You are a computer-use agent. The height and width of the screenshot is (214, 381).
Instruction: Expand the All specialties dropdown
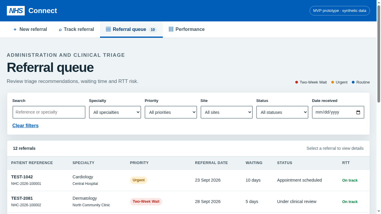115,112
